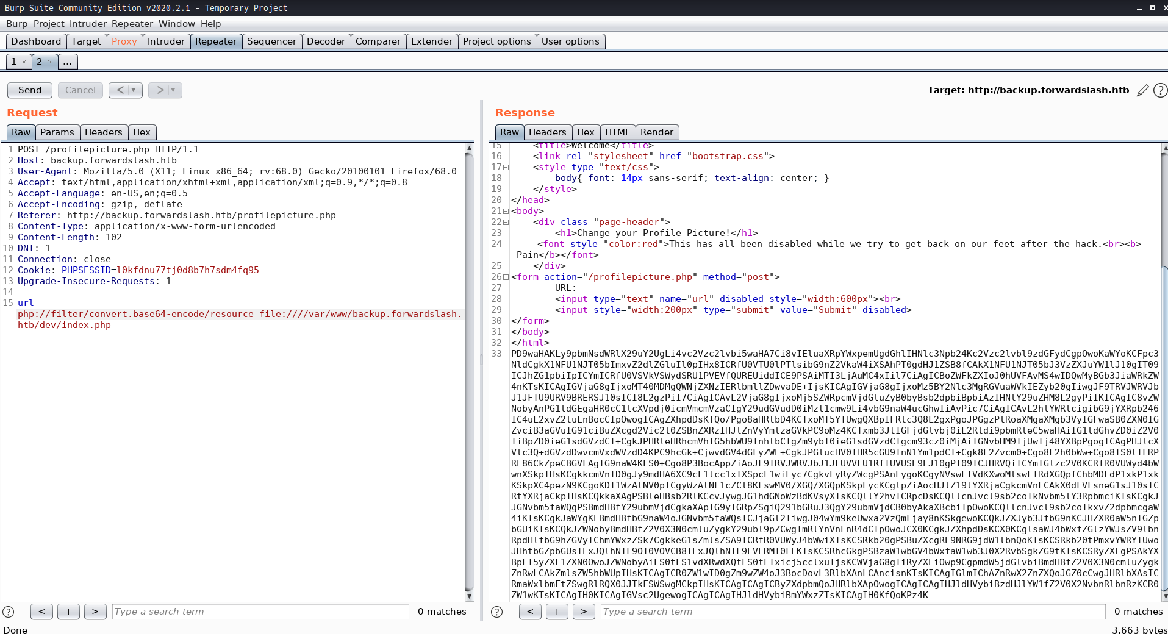Collapse the style tag fold on line 17

point(506,168)
